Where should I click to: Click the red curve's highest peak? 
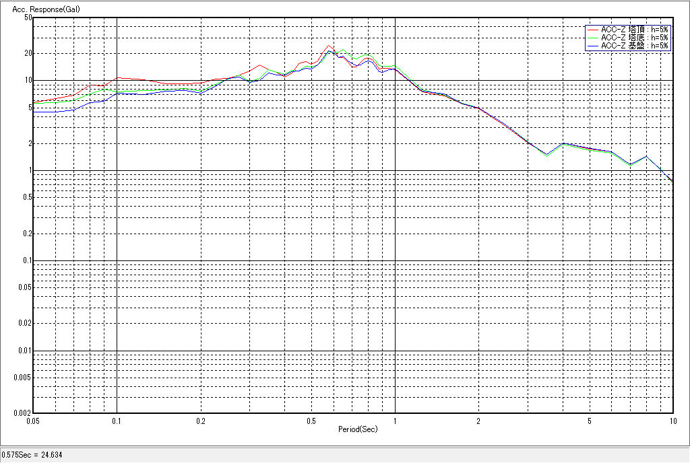click(328, 46)
